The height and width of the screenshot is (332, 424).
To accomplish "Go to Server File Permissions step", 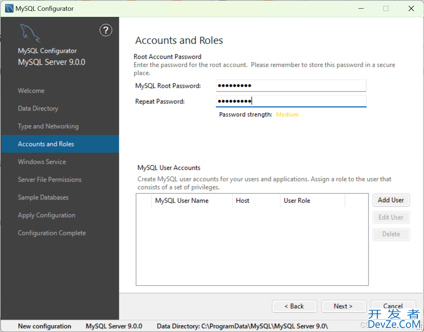I will (50, 180).
